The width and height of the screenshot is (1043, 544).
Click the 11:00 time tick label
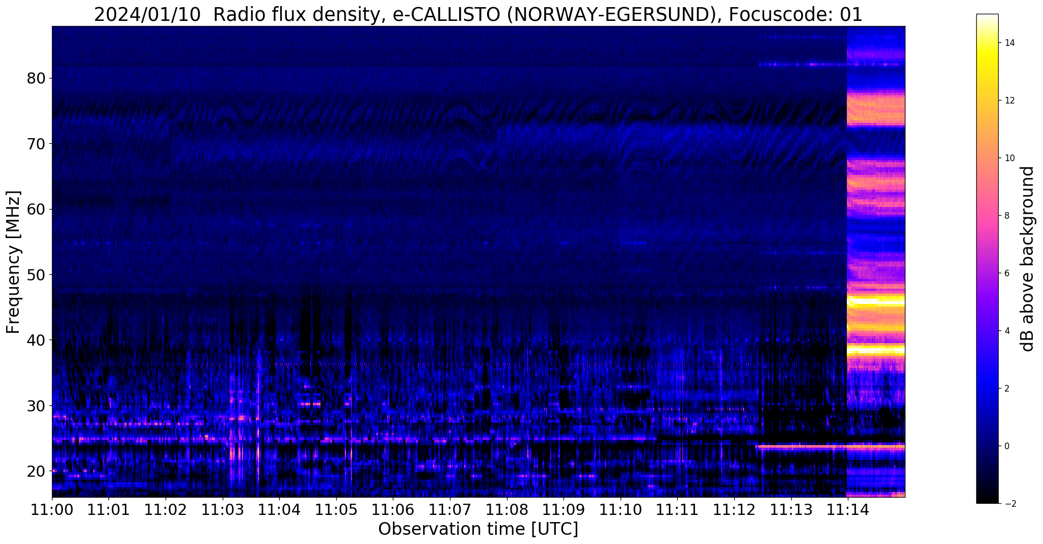point(52,509)
